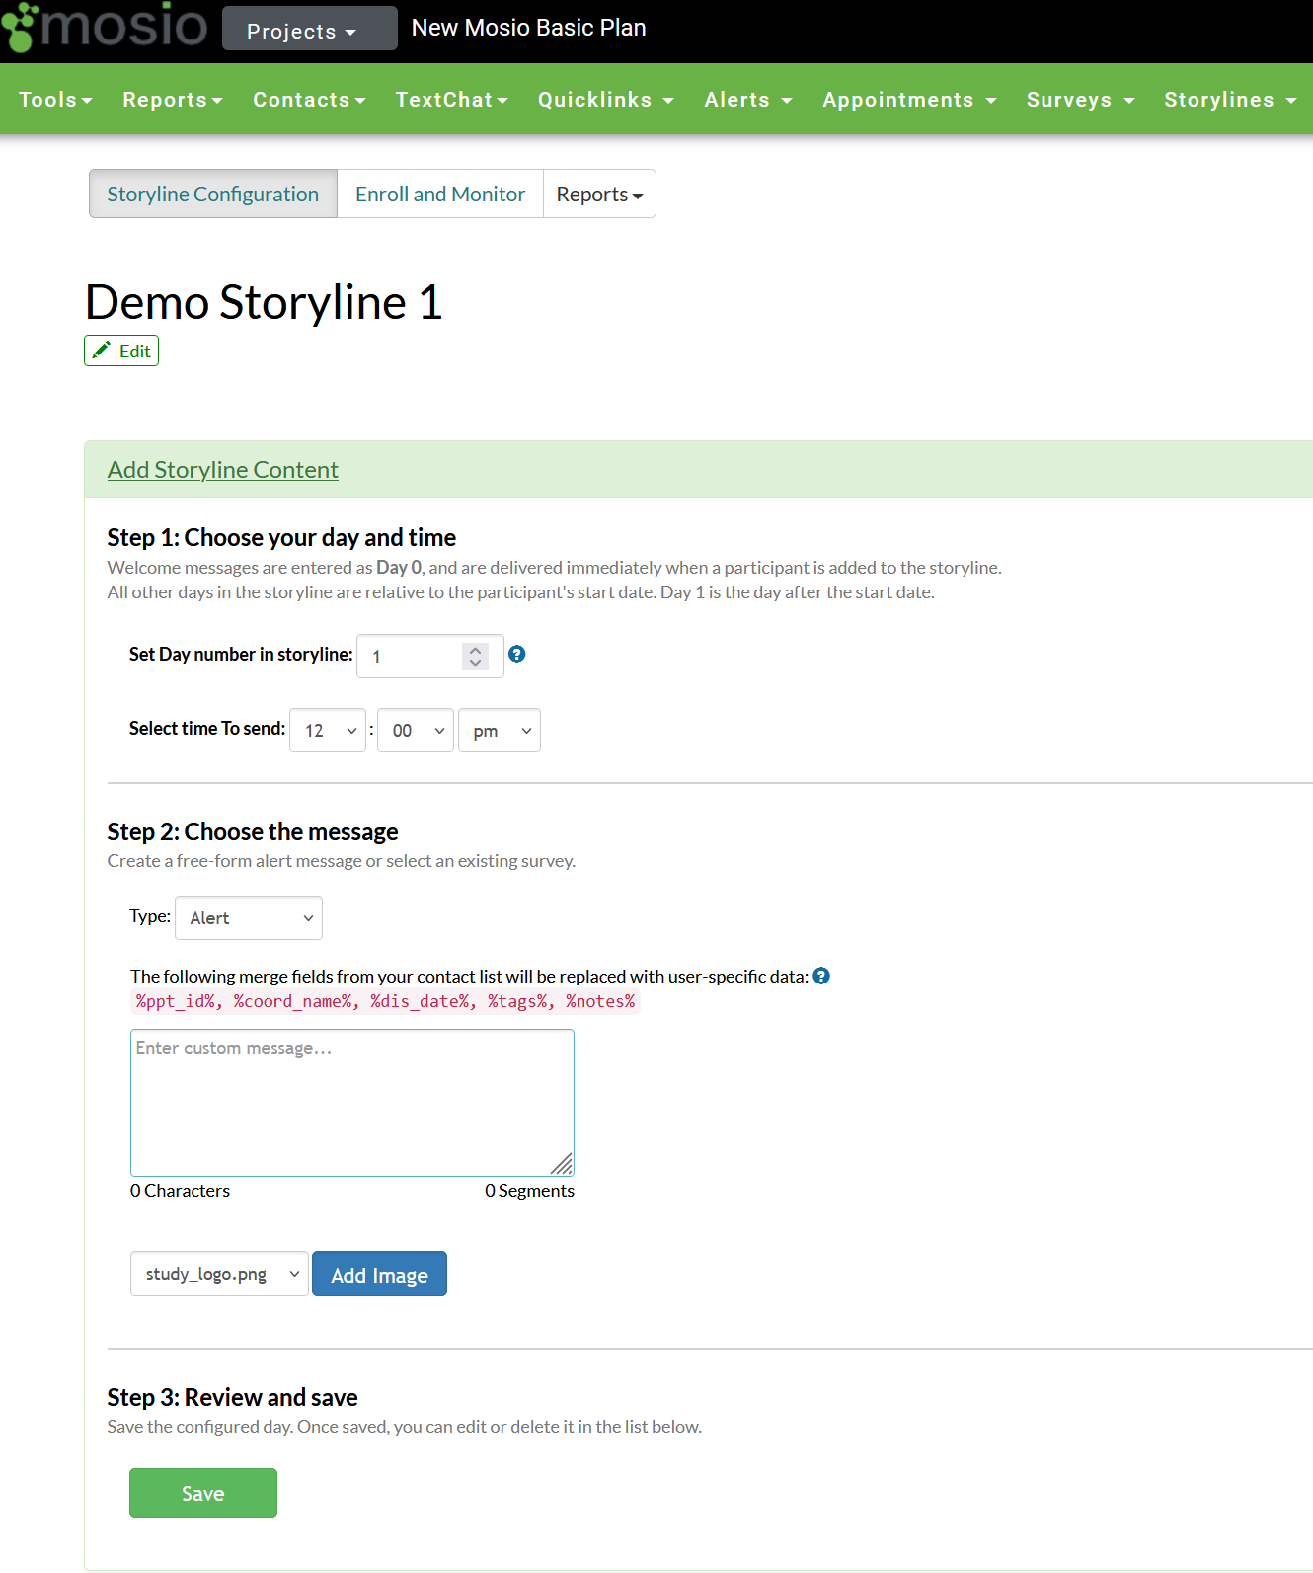Open the hour dropdown showing 12

(x=328, y=731)
